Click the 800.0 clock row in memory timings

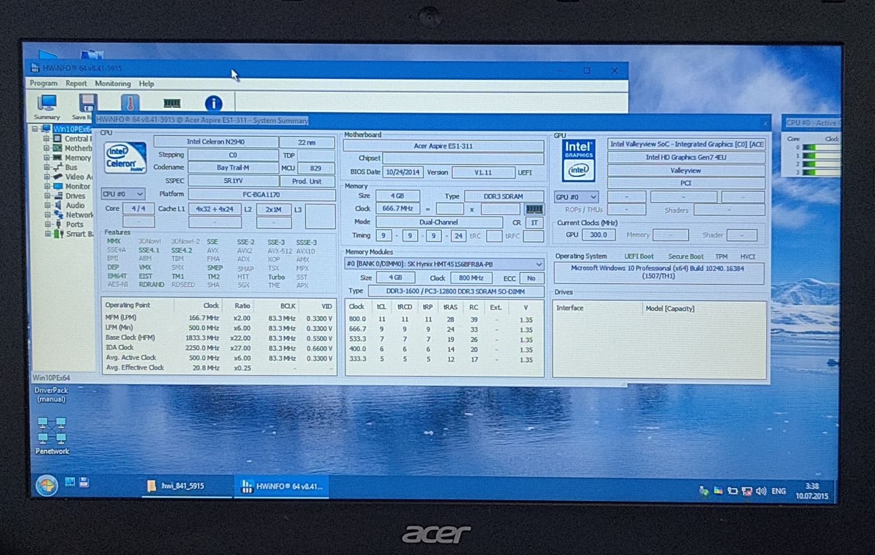tap(444, 320)
